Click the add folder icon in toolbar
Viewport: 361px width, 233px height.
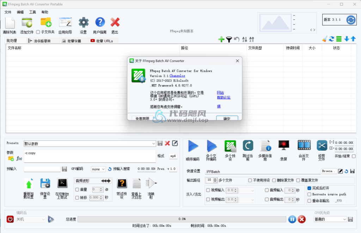tap(45, 22)
